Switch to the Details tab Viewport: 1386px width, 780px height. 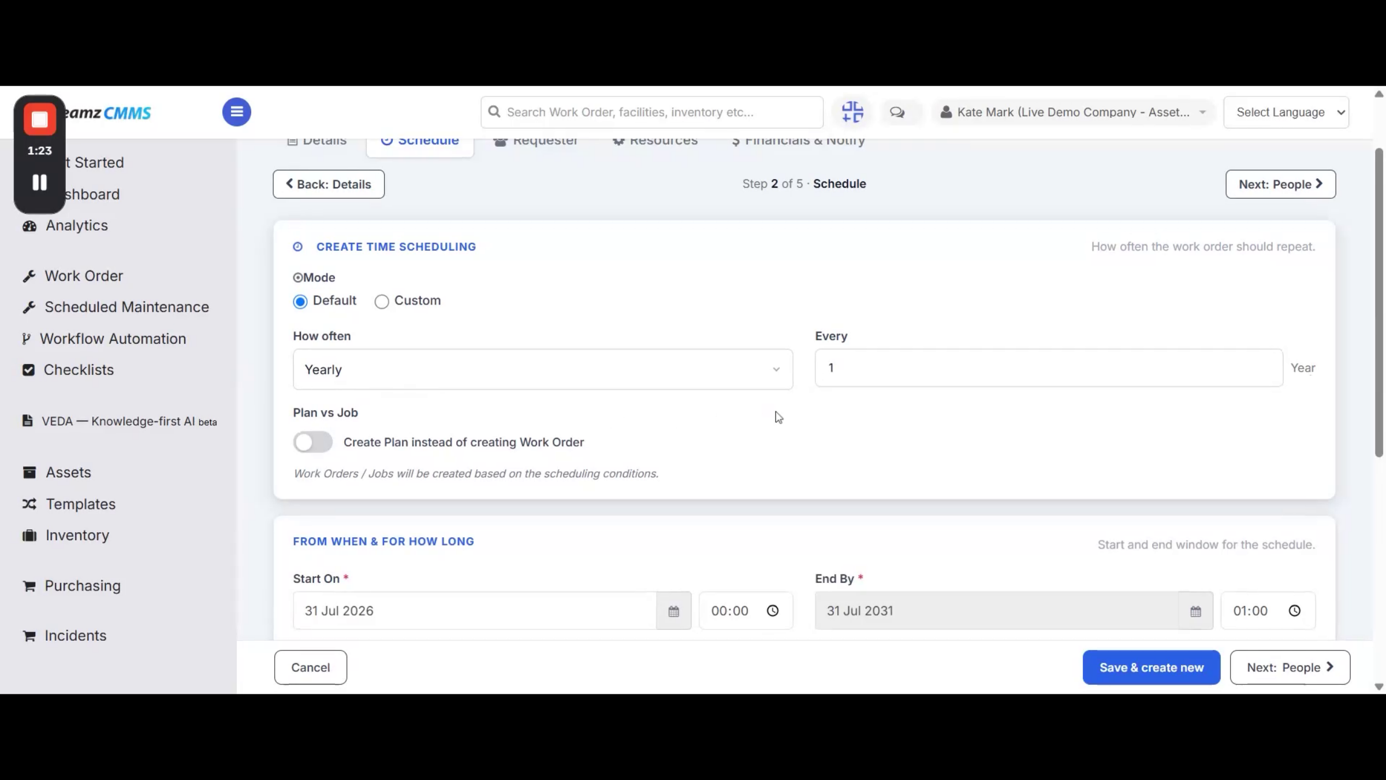click(x=317, y=141)
